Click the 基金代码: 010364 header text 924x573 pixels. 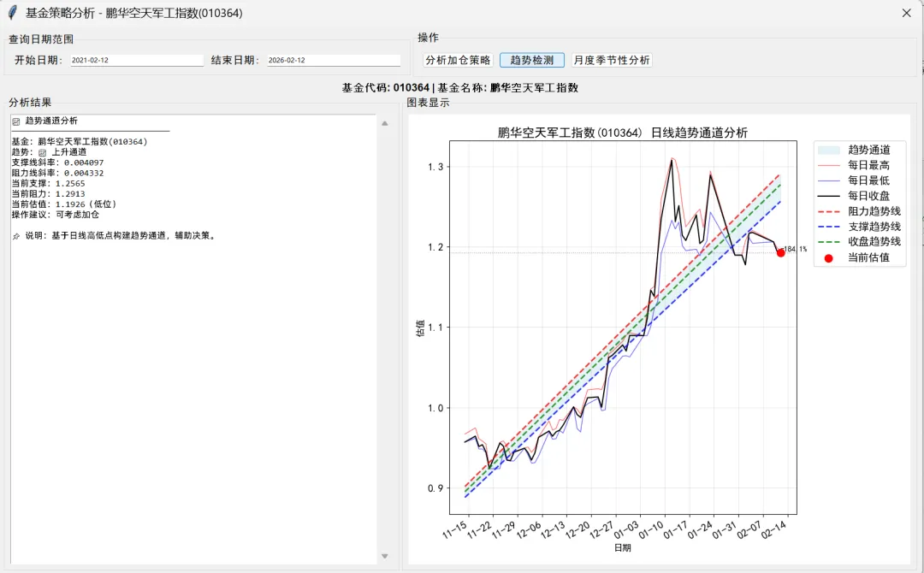coord(385,88)
